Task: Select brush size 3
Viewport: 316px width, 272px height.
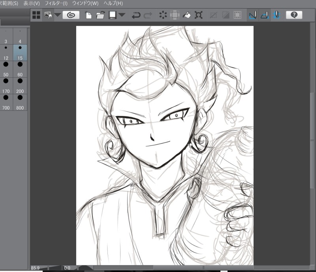Action: click(x=6, y=36)
